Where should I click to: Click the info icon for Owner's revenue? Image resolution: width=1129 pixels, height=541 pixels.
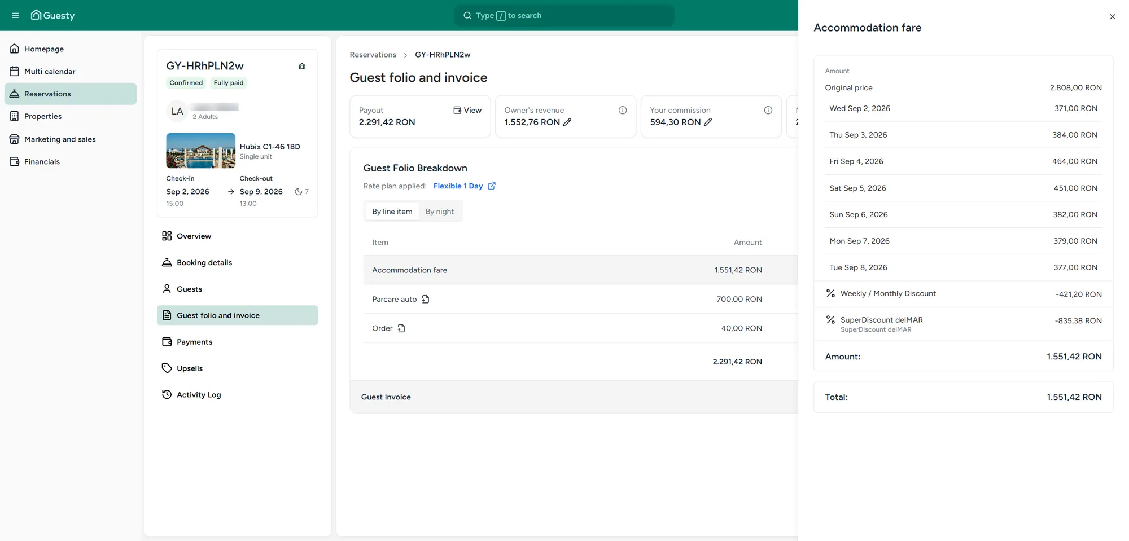(623, 110)
